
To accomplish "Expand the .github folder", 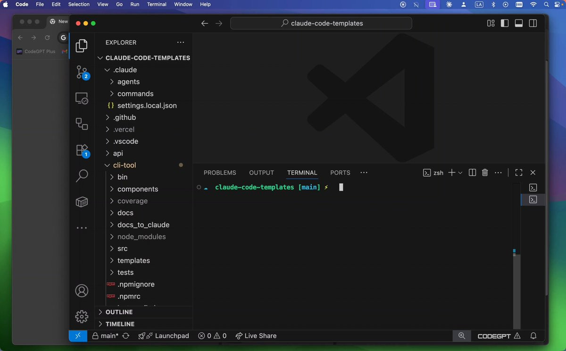I will coord(144,117).
